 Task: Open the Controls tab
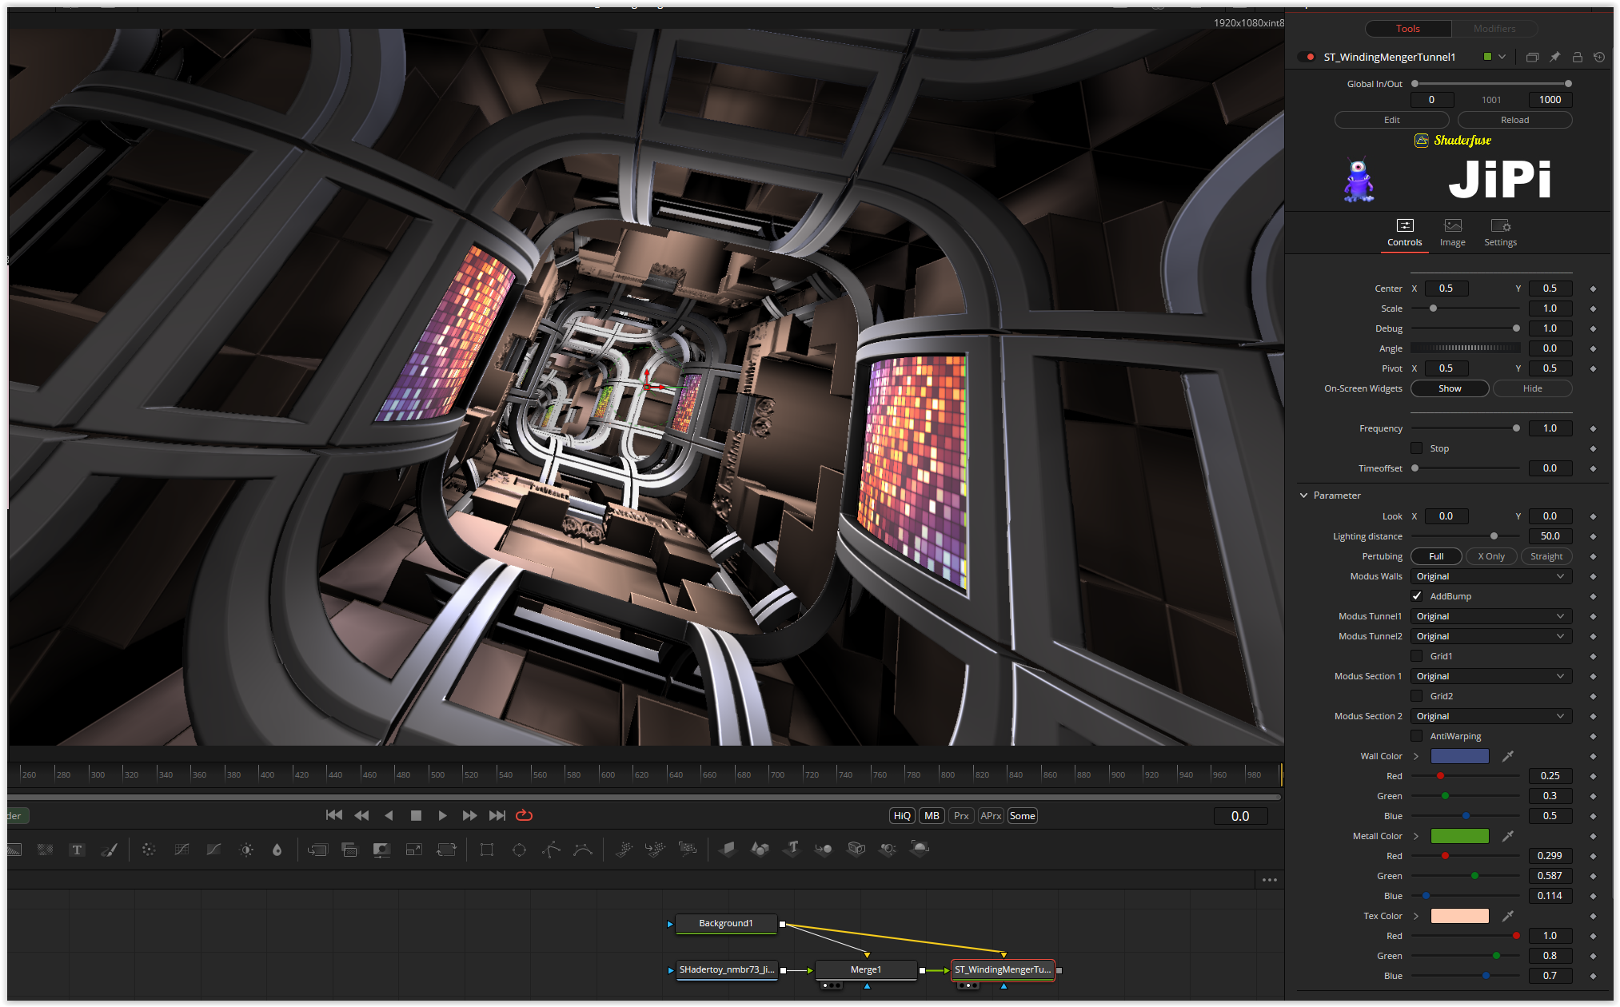pos(1404,233)
